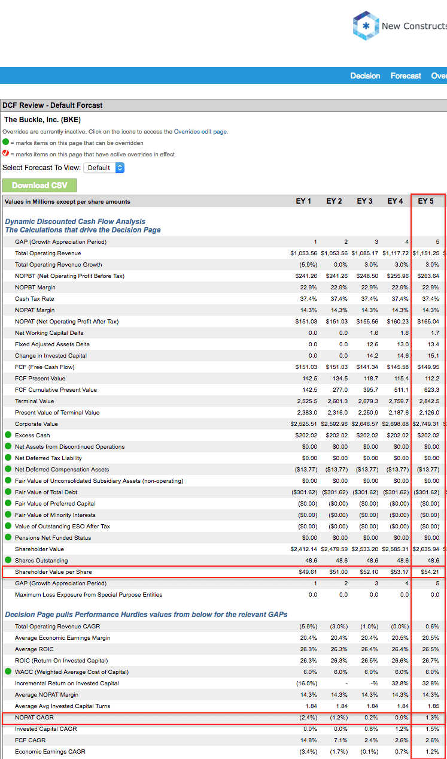Image resolution: width=447 pixels, height=759 pixels.
Task: Click the green legend dot for overridable items
Action: click(6, 143)
